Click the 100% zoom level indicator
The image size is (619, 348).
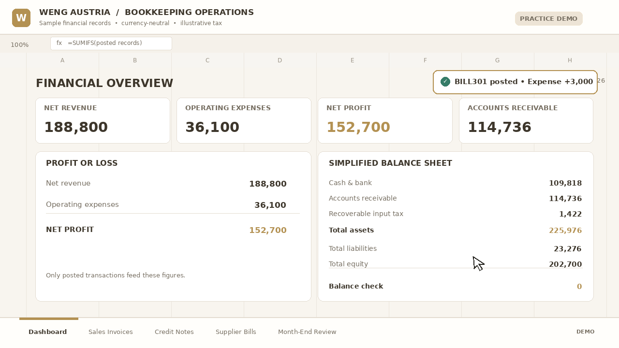20,45
